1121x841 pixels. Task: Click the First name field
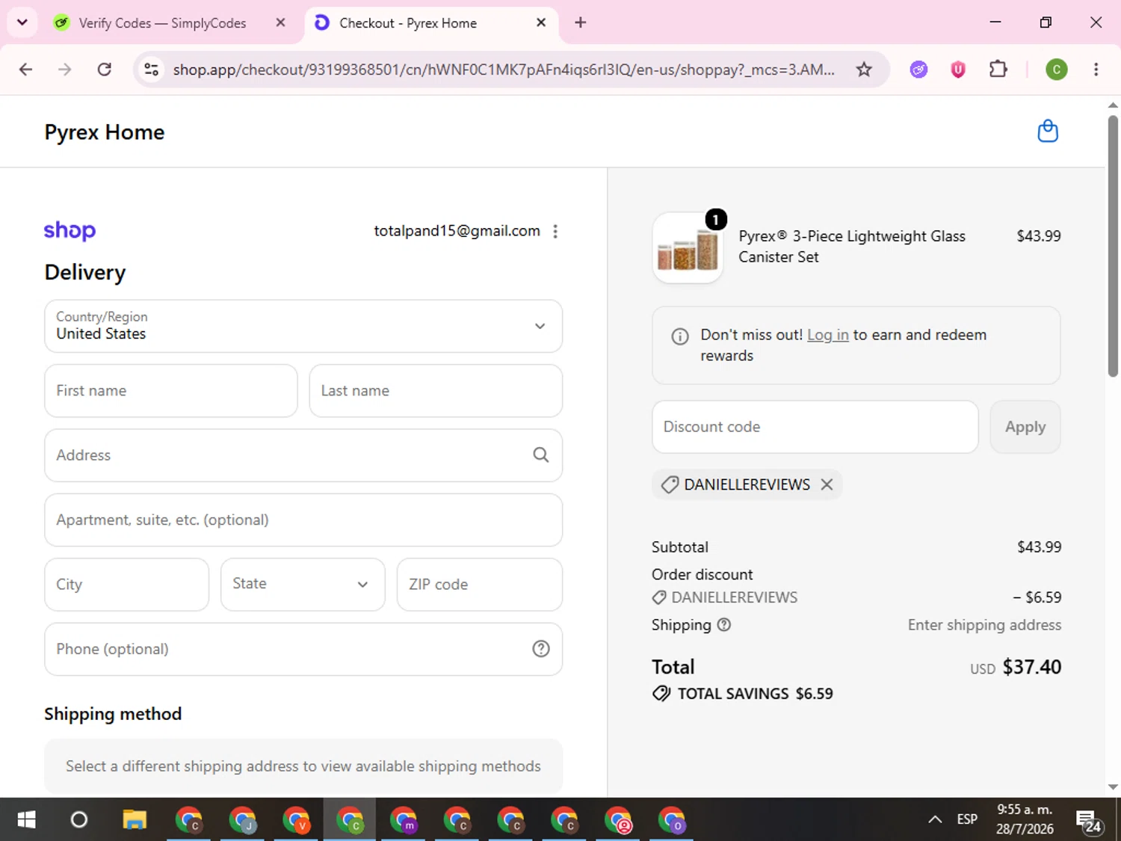click(x=171, y=391)
